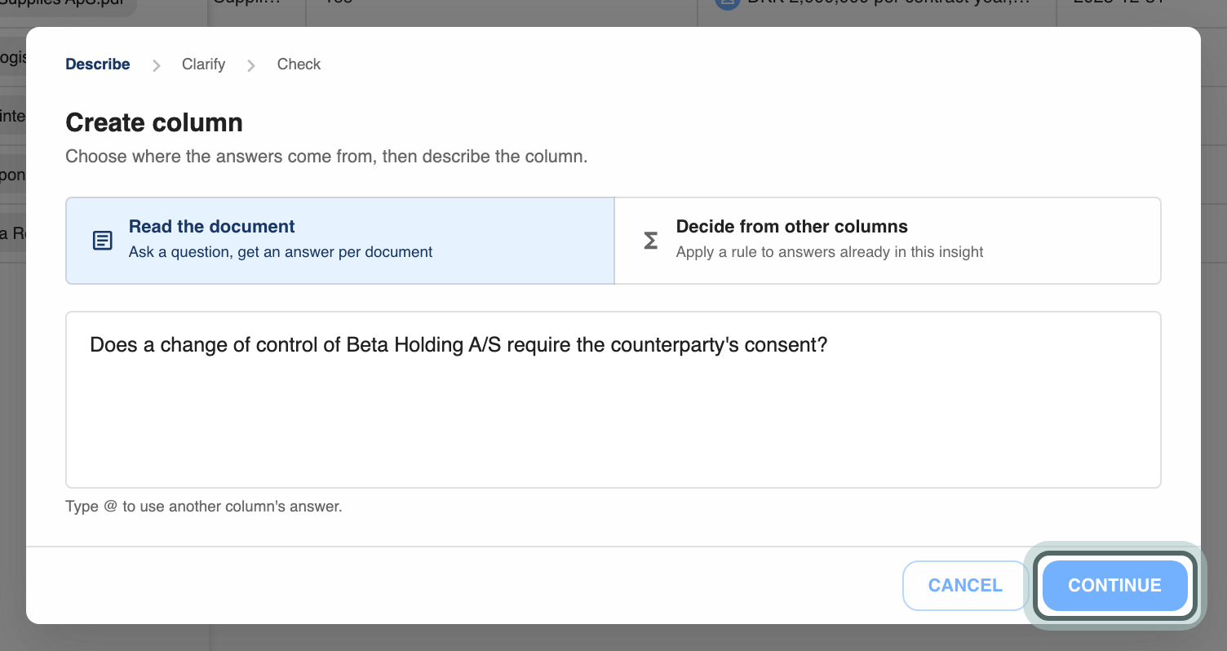Screen dimensions: 1227x651
Task: Click the chevron between Clarify and Check
Action: tap(251, 65)
